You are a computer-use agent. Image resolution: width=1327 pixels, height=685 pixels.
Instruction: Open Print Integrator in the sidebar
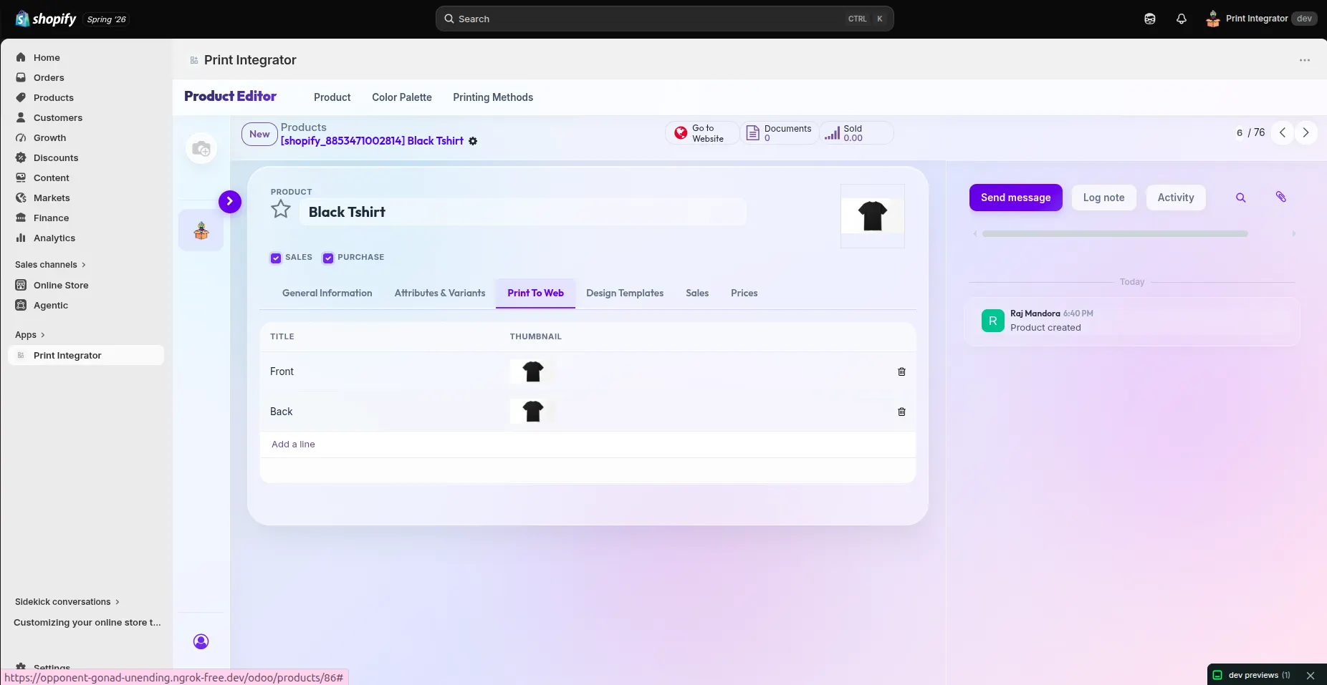86,355
